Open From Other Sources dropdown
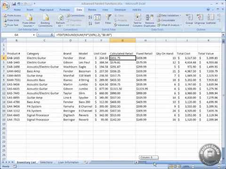The image size is (226, 169). pos(29,20)
